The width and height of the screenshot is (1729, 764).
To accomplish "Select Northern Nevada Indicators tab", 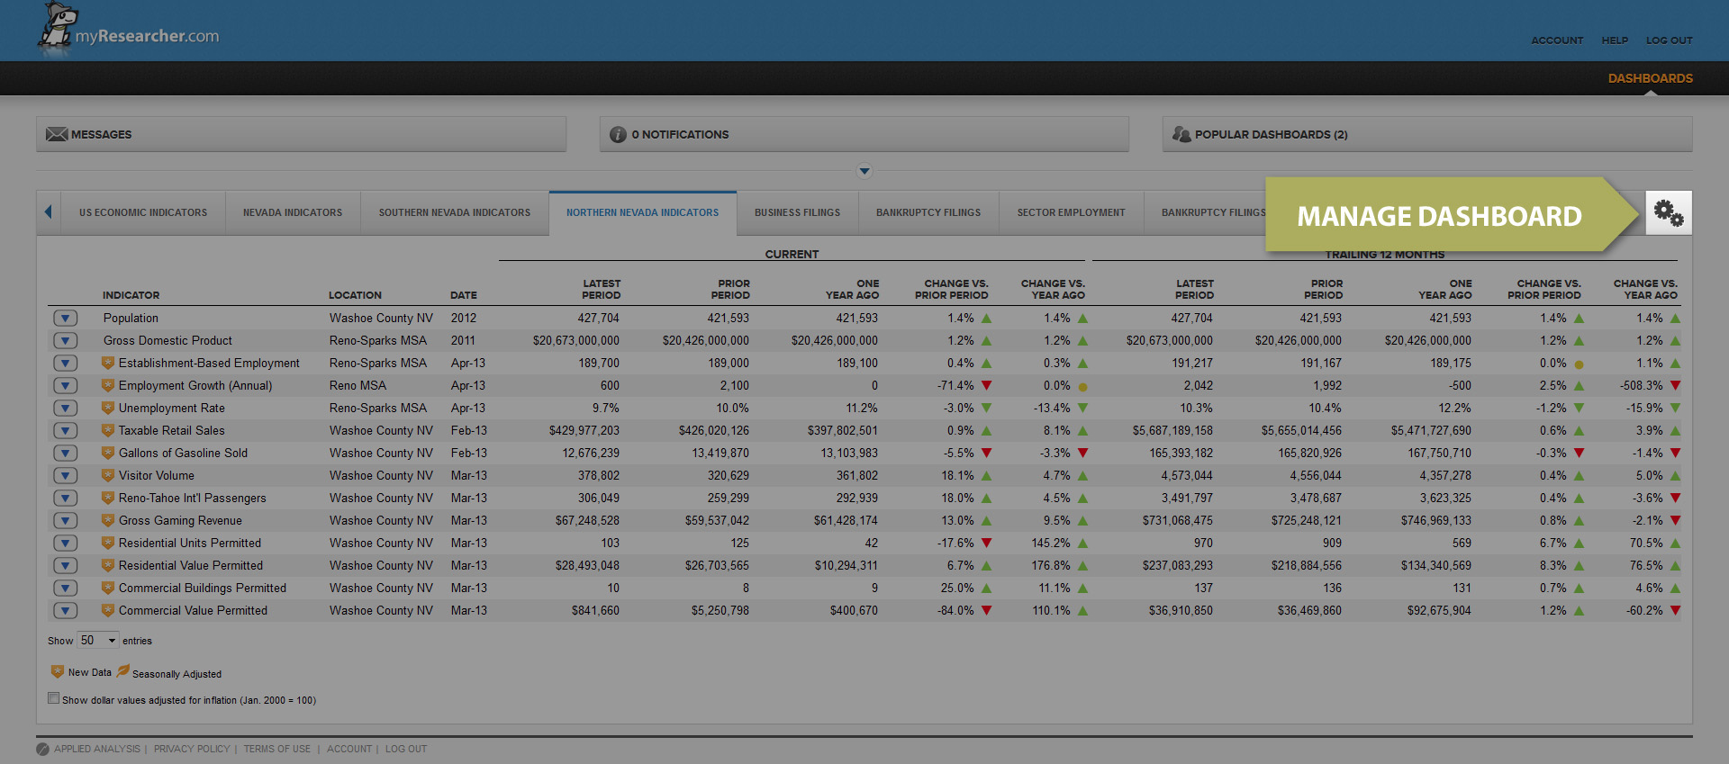I will (643, 213).
